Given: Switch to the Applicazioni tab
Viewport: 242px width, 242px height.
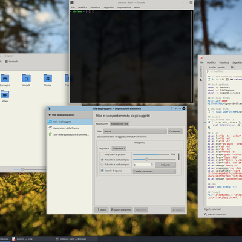Looking at the screenshot, I should [x=102, y=123].
